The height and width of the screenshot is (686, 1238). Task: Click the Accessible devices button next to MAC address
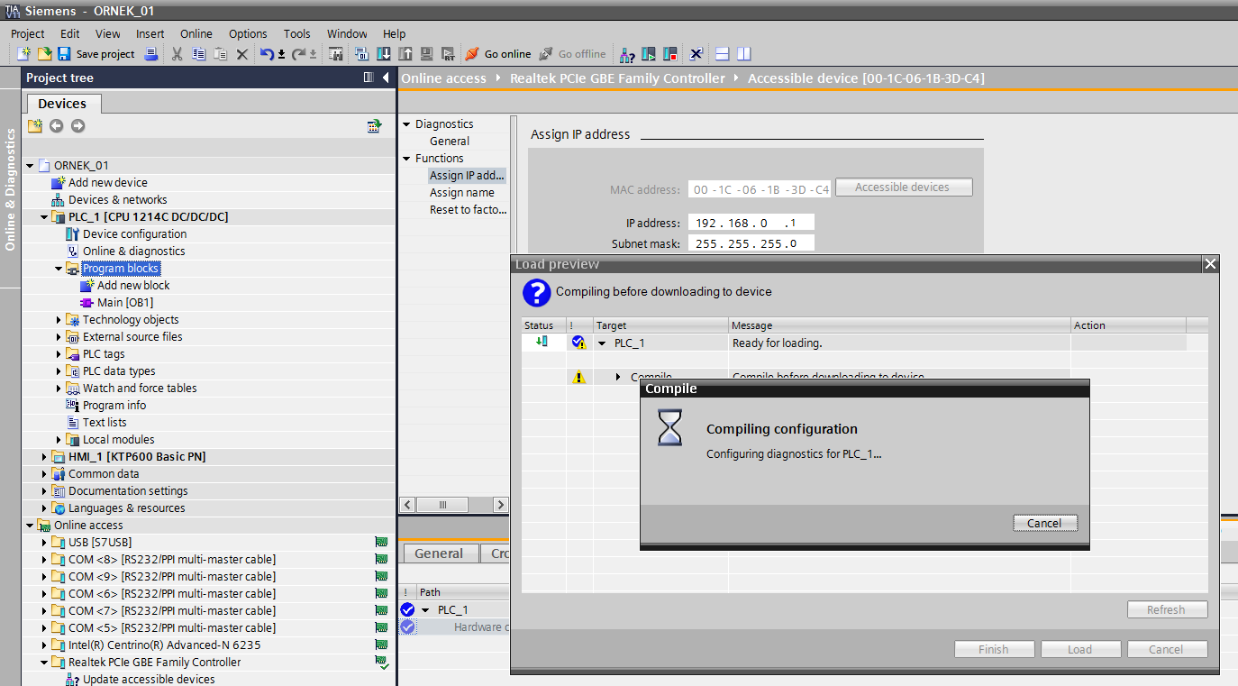pos(904,188)
